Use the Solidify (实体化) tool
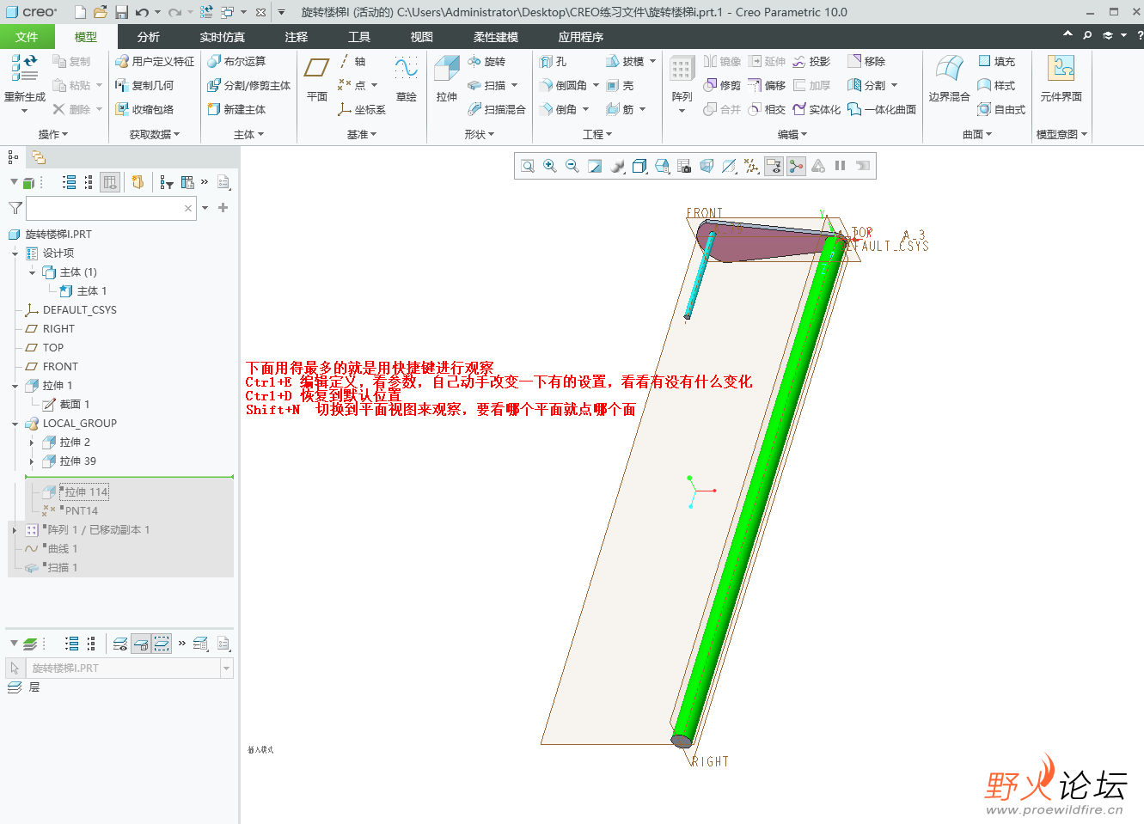 coord(817,110)
